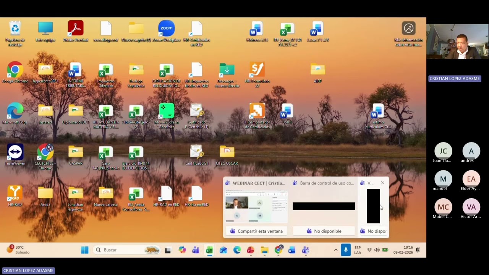Open the Movavi Screen Recorder shortcut

coord(166,116)
